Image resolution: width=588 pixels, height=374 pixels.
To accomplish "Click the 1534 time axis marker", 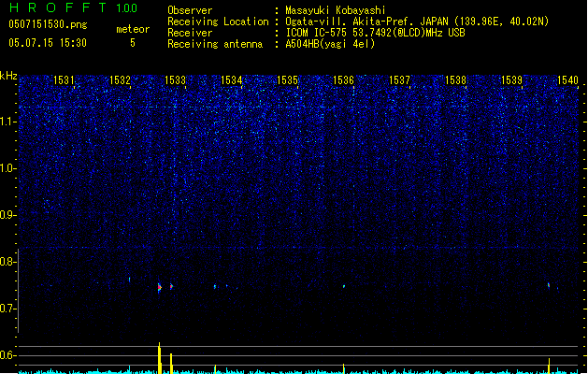I will (x=232, y=80).
